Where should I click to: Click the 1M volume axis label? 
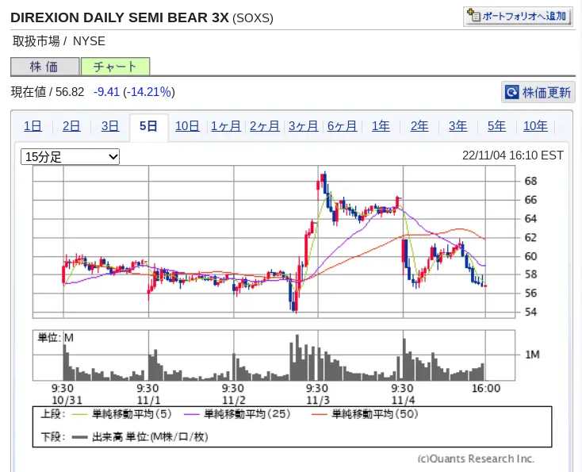tap(532, 355)
